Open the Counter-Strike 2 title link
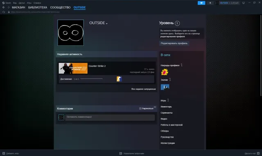 click(97, 66)
